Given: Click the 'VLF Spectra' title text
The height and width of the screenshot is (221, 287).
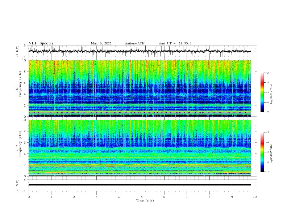Looking at the screenshot, I should pos(41,43).
